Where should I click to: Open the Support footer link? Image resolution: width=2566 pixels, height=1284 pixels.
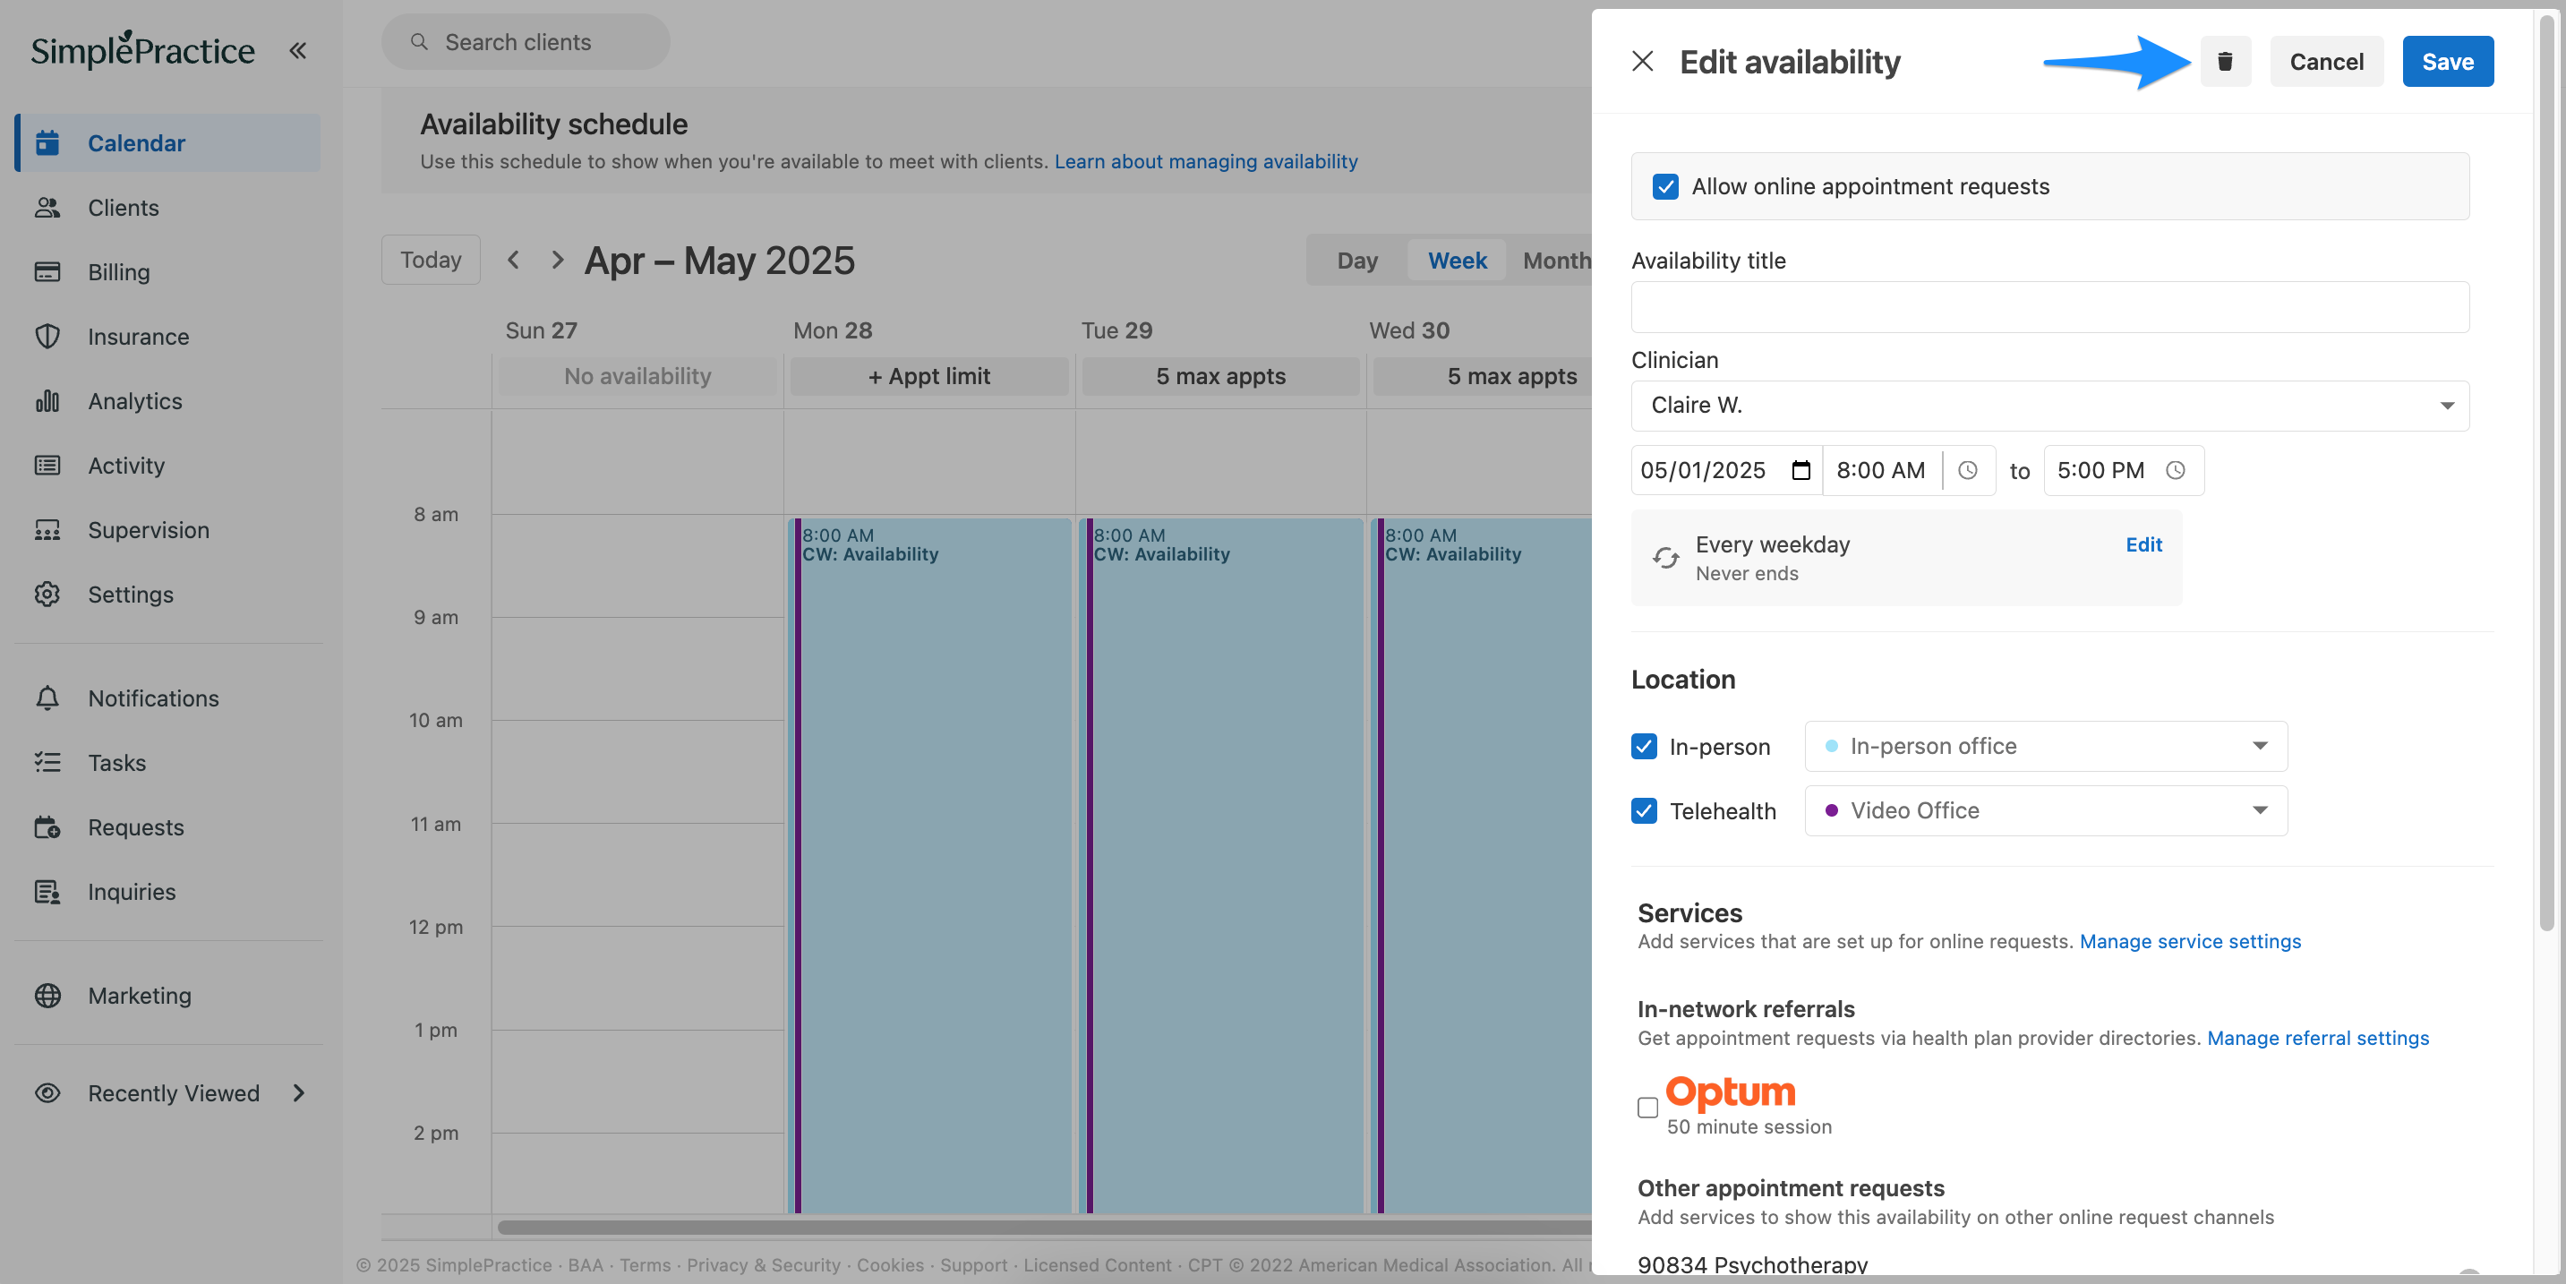click(973, 1265)
